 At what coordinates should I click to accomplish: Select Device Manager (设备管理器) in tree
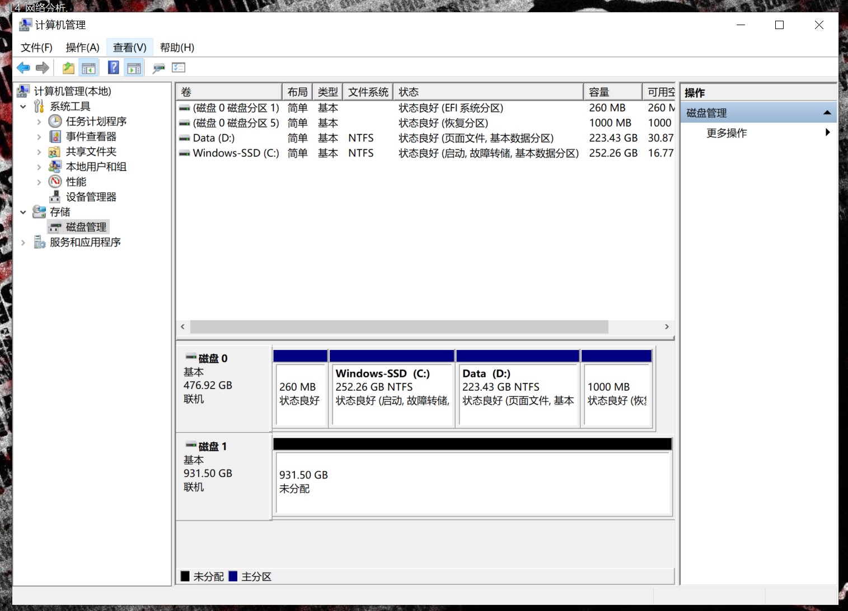pos(91,197)
